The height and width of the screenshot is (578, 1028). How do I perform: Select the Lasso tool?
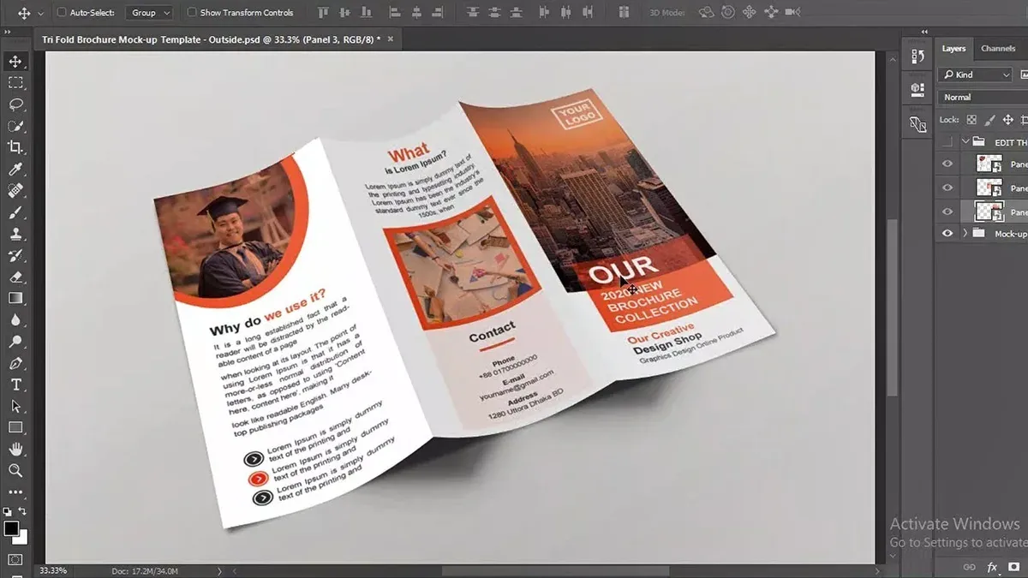[x=15, y=104]
